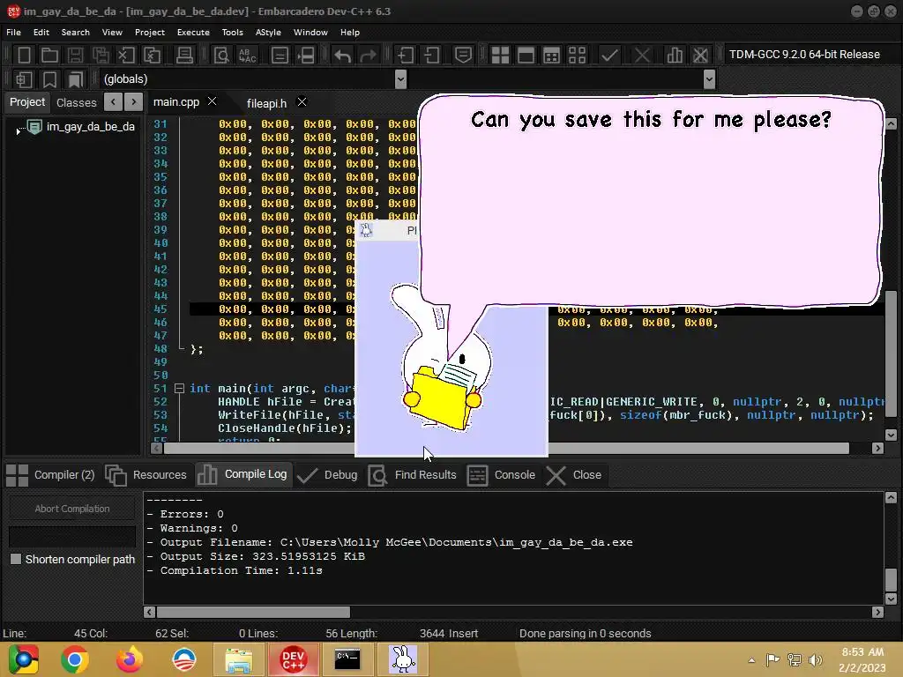
Task: Open the (globals) scope dropdown
Action: (401, 78)
